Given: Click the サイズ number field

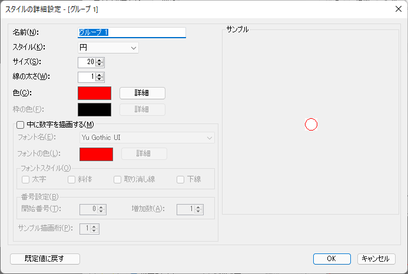Looking at the screenshot, I should 87,62.
